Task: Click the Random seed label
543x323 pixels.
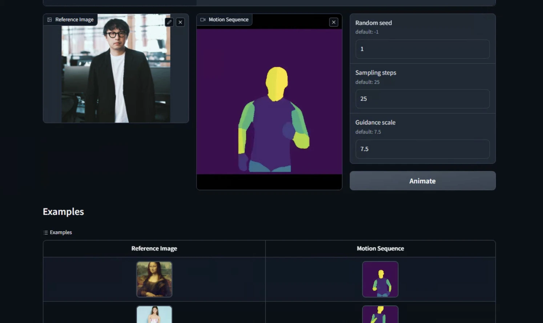Action: click(x=374, y=23)
